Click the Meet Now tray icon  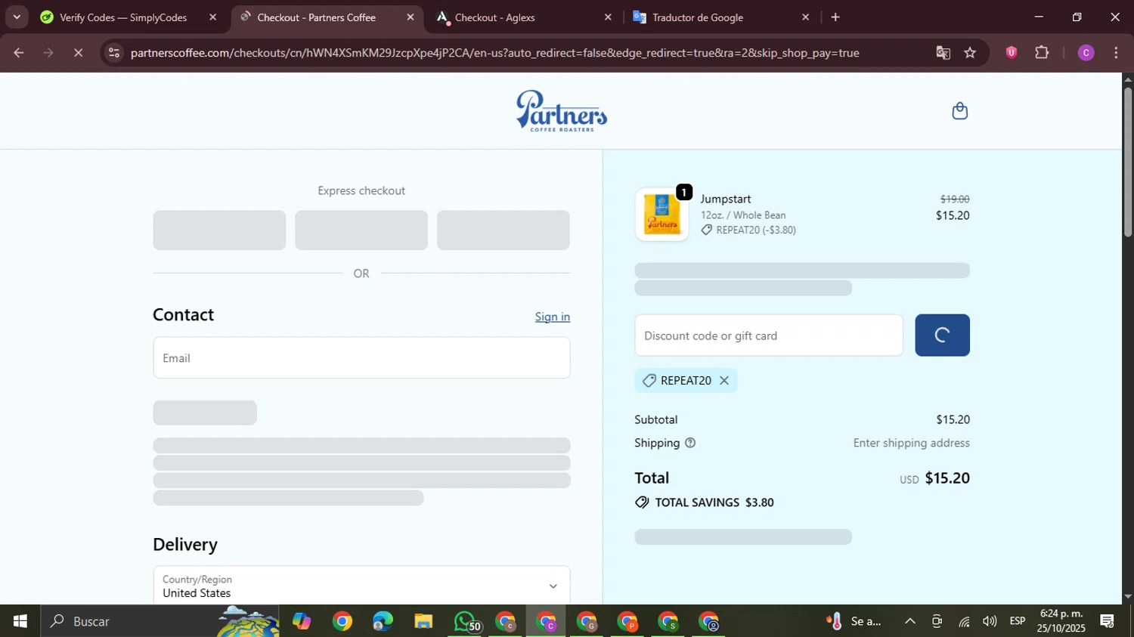coord(937,621)
